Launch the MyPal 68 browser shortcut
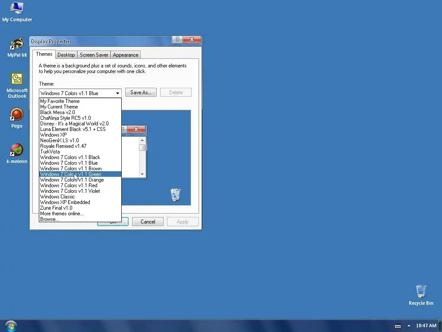This screenshot has width=442, height=332. pyautogui.click(x=17, y=47)
